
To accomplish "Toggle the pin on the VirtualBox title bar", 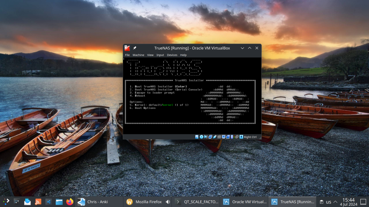I will coord(134,48).
